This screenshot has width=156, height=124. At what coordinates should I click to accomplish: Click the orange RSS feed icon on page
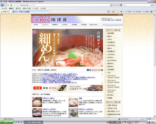click(99, 70)
